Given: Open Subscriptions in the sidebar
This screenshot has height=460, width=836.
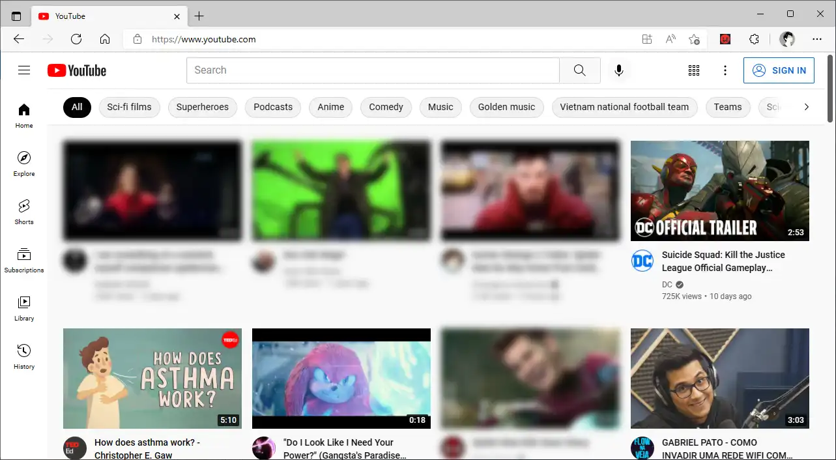Looking at the screenshot, I should click(x=24, y=260).
